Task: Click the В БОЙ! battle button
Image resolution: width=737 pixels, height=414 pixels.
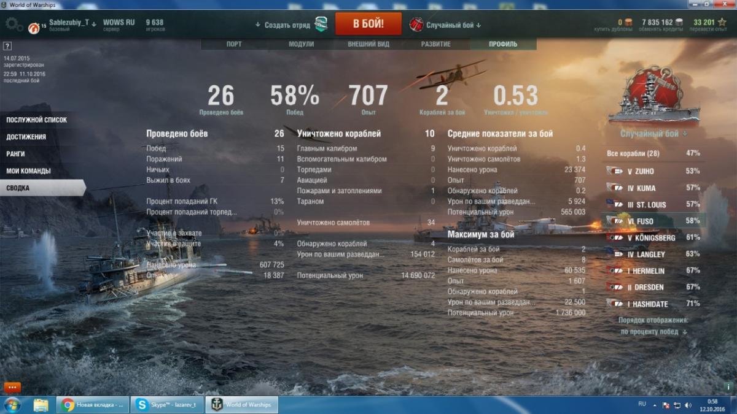Action: point(368,24)
